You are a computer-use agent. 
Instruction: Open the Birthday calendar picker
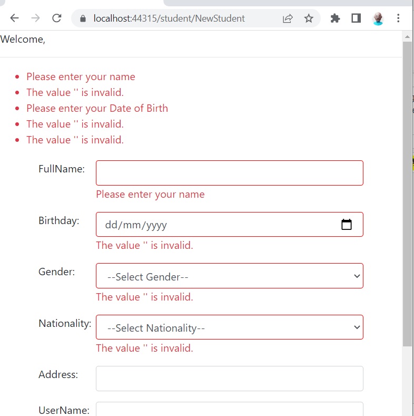[347, 225]
